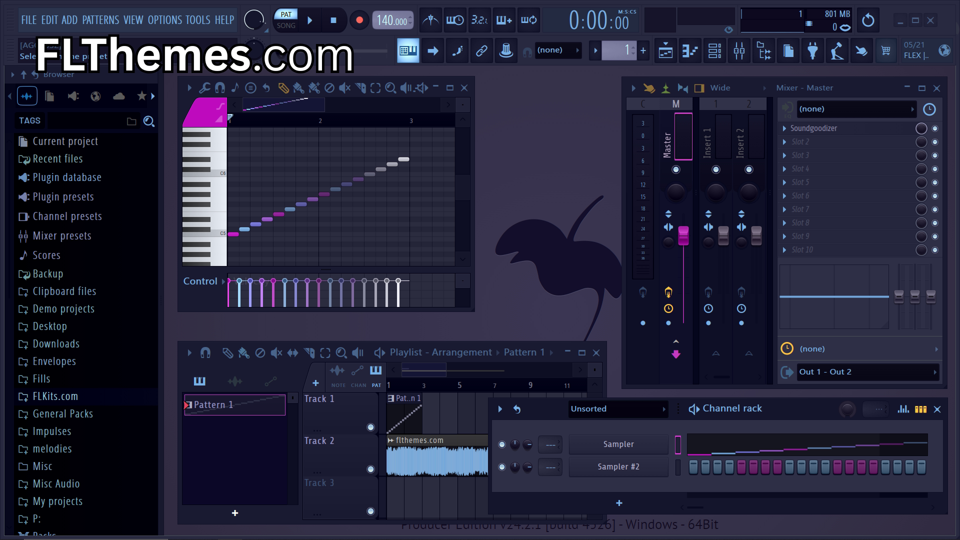Open the OPTIONS menu
Screen dimensions: 960x540
tap(165, 20)
